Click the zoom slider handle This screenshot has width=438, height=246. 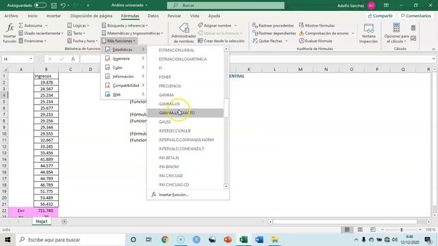[402, 230]
